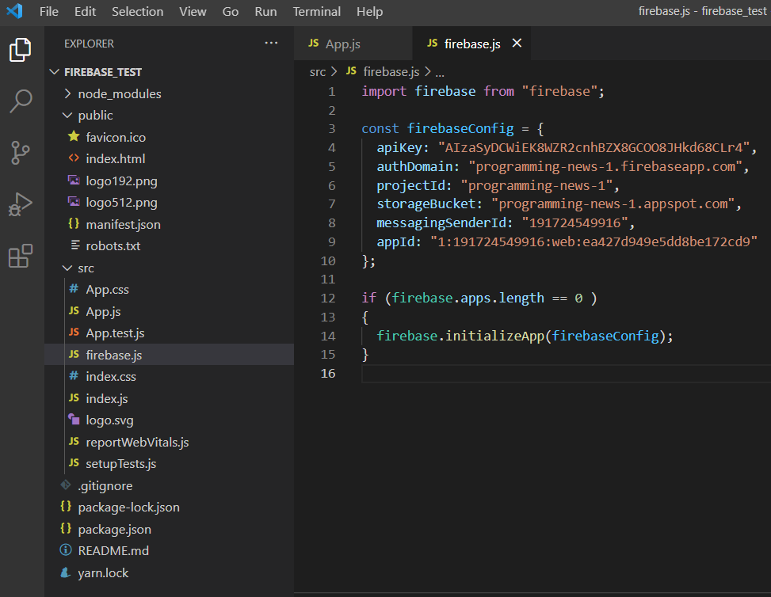771x597 pixels.
Task: Click the src breadcrumb segment
Action: tap(318, 72)
